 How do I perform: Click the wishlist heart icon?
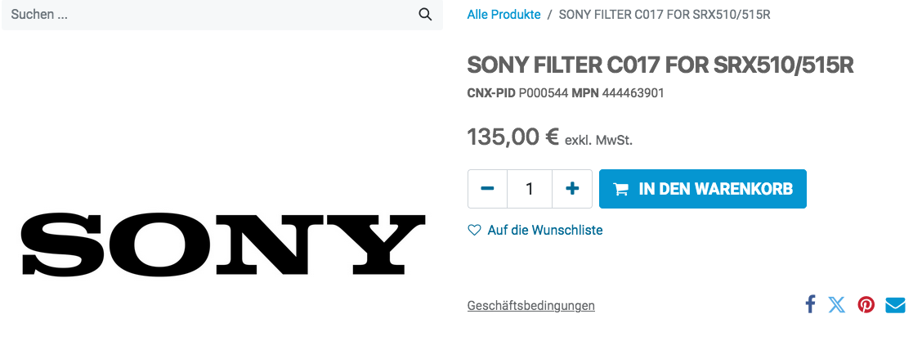coord(474,231)
